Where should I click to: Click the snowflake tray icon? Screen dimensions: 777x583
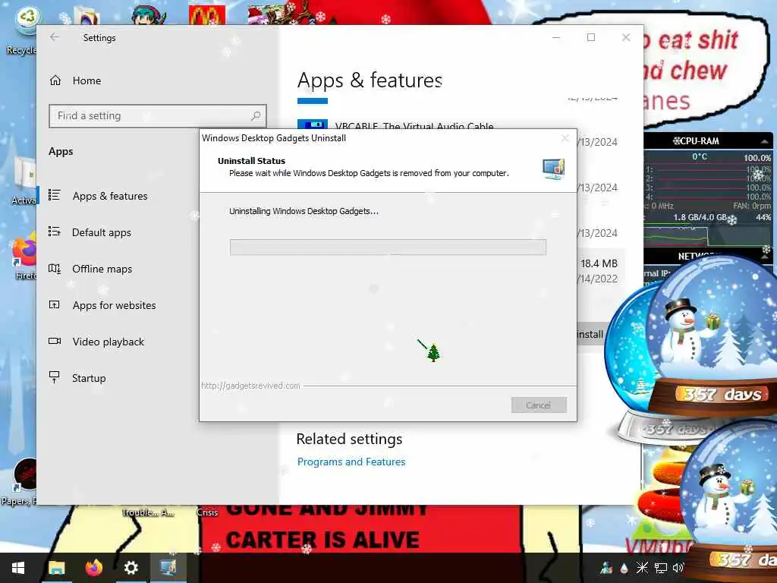click(642, 568)
